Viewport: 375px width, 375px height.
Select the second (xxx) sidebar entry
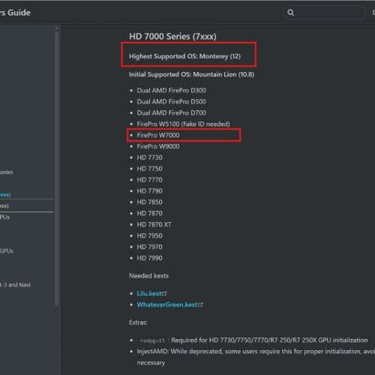[x=4, y=205]
